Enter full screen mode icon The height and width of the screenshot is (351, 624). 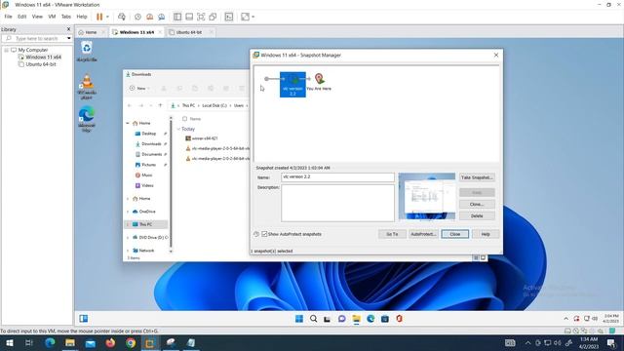pyautogui.click(x=201, y=17)
